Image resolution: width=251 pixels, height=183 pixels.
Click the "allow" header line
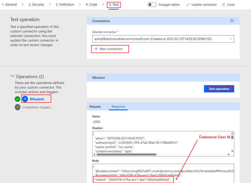pos(120,138)
